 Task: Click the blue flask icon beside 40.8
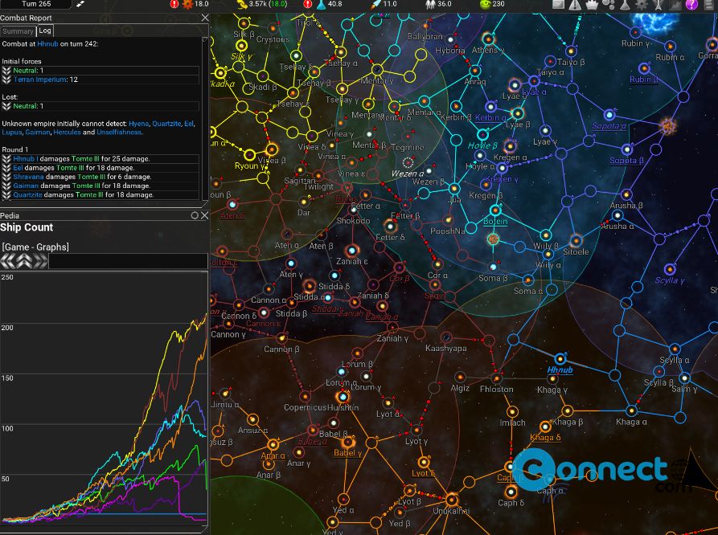pos(322,4)
